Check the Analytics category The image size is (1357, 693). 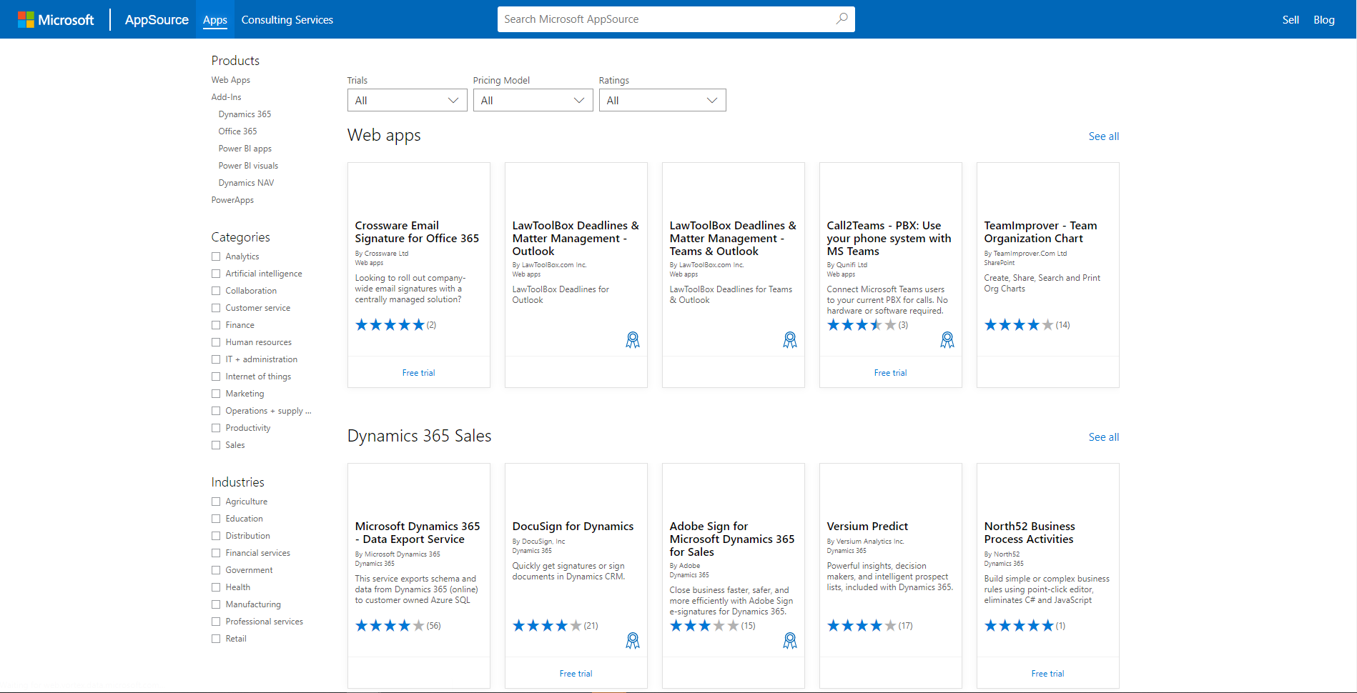point(216,256)
